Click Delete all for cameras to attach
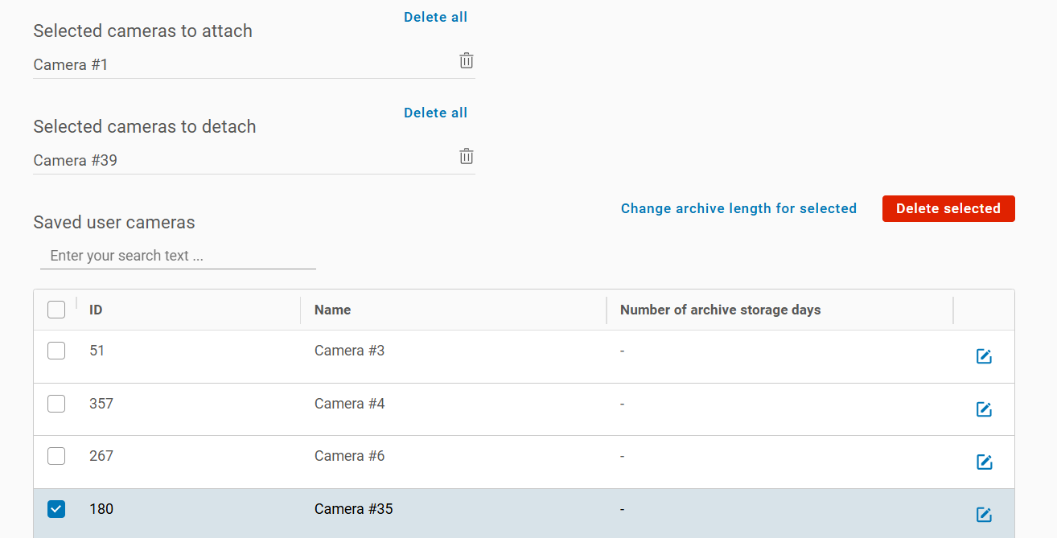Viewport: 1057px width, 538px height. click(435, 17)
